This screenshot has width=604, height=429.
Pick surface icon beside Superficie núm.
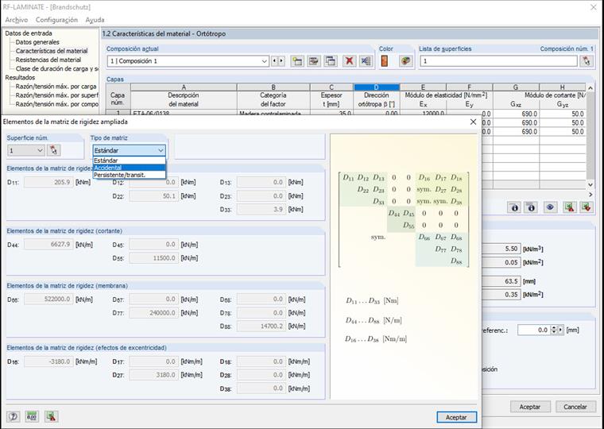(53, 150)
